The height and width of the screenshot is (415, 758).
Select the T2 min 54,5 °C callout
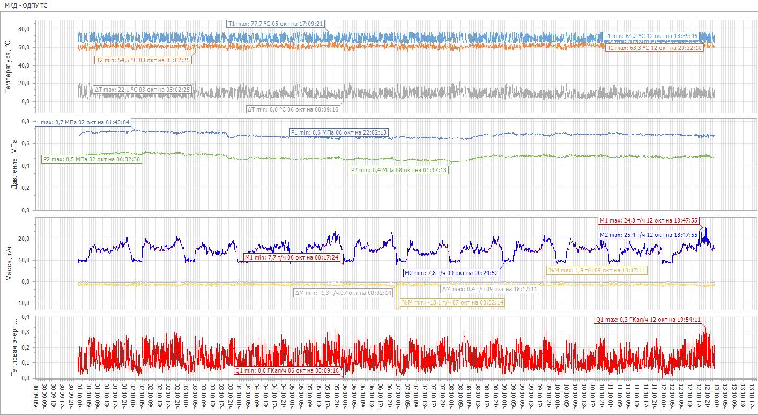coord(143,60)
